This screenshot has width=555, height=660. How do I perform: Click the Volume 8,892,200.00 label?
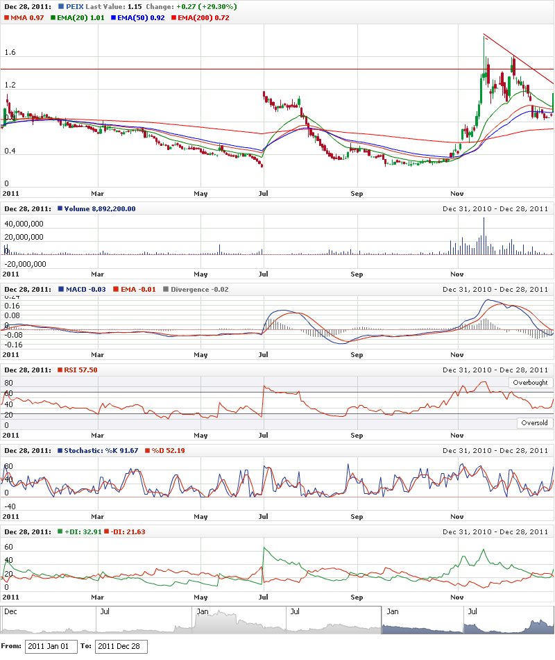100,209
